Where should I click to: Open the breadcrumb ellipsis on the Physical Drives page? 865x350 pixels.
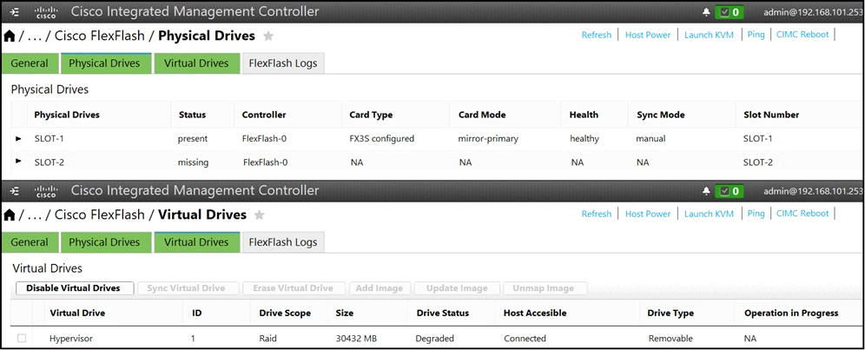(34, 37)
